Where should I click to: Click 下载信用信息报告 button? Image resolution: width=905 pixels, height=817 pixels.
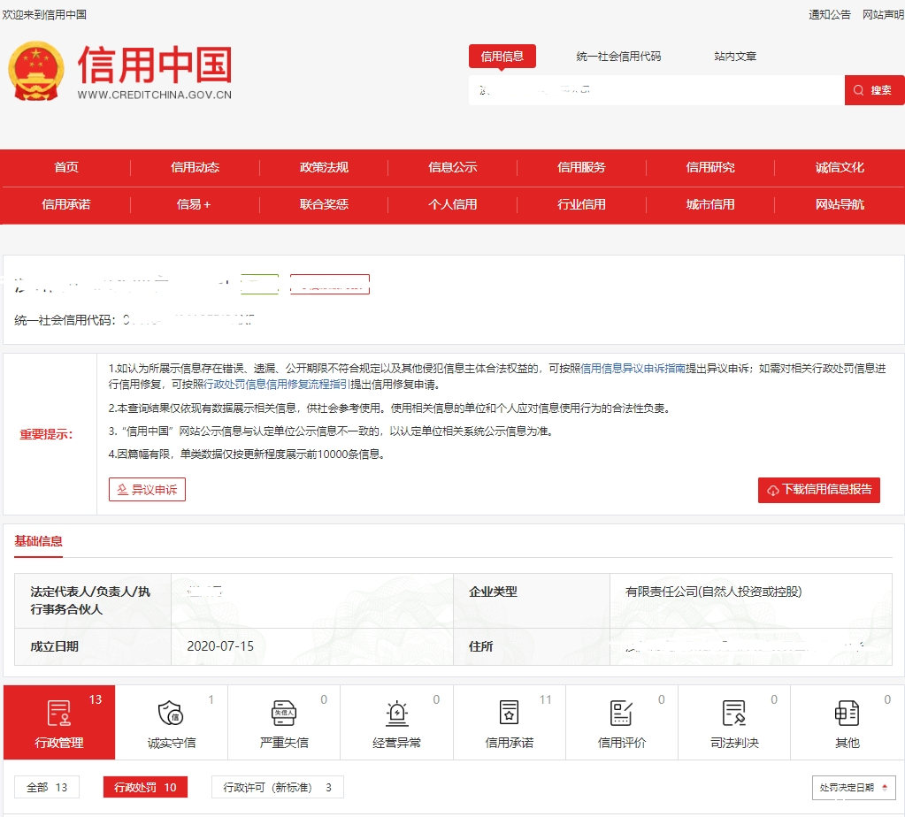[x=818, y=490]
